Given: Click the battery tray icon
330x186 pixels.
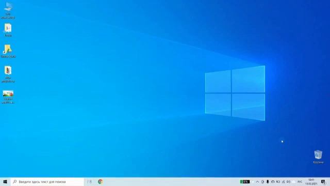Looking at the screenshot, I should point(278,181).
